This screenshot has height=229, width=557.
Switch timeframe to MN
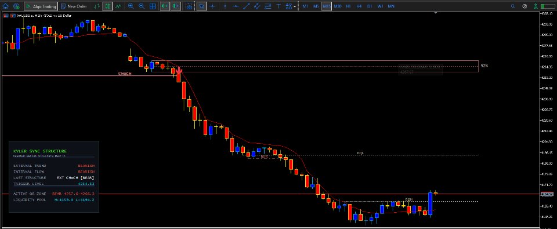coord(391,6)
